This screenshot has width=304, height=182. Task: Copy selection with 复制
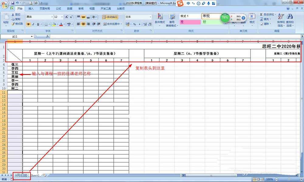coord(16,19)
